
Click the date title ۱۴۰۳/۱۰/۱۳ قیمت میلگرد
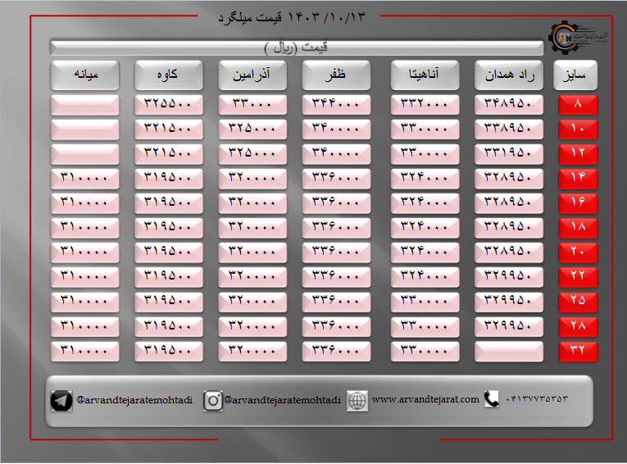[292, 17]
